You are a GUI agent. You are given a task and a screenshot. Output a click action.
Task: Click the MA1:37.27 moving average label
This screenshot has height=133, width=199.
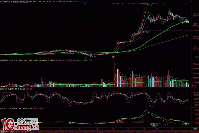[x=33, y=2]
